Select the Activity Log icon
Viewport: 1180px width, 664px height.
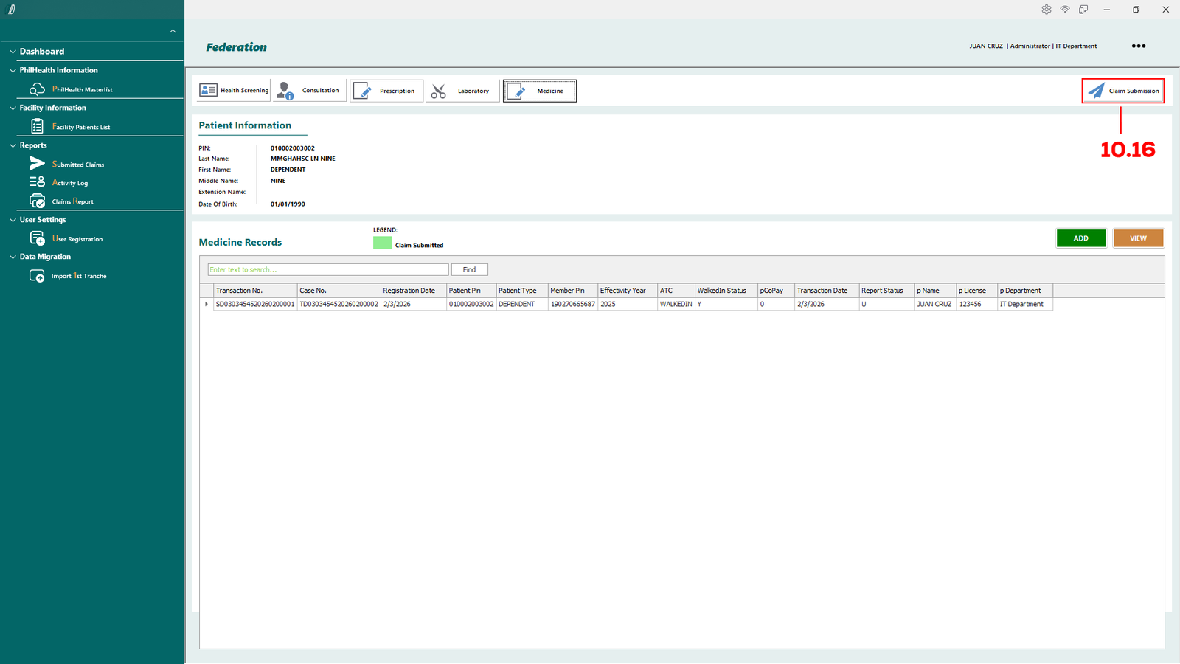coord(37,182)
